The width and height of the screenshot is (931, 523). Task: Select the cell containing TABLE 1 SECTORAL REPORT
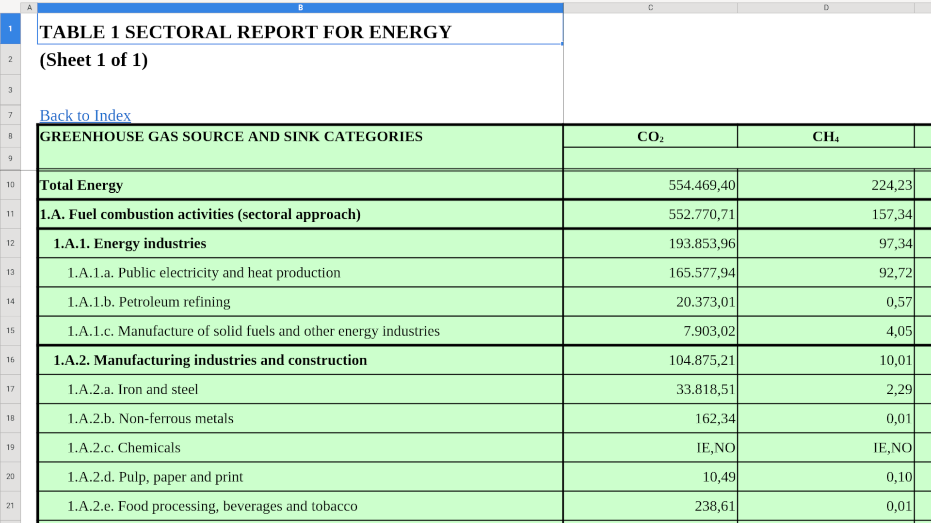coord(245,32)
